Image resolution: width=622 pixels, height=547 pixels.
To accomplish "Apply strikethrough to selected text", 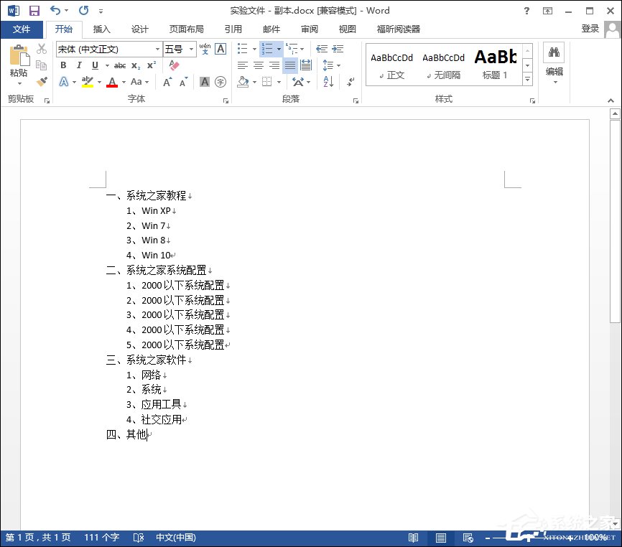I will tap(121, 65).
